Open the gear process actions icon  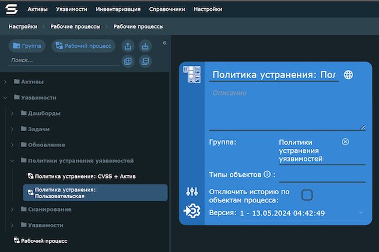coord(192,211)
